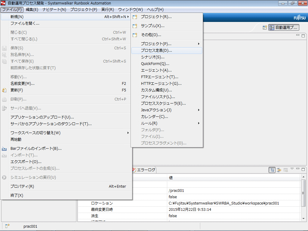Choose カレンダー(C)... in submenu
308x231 pixels.
pos(167,117)
